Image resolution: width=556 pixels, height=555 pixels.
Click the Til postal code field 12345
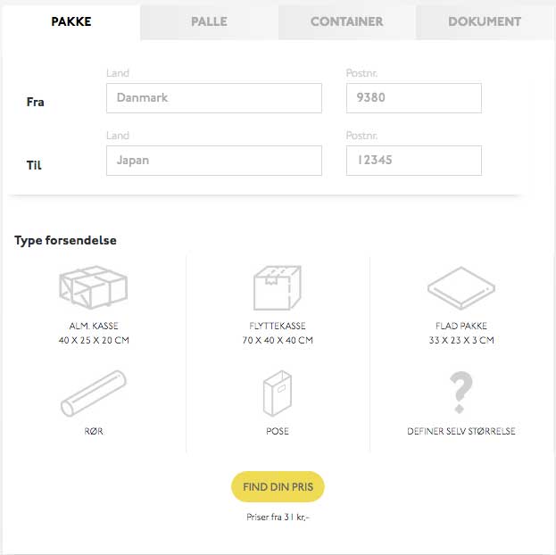[x=413, y=161]
